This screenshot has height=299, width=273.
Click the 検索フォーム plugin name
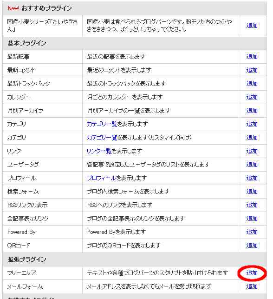click(x=23, y=192)
